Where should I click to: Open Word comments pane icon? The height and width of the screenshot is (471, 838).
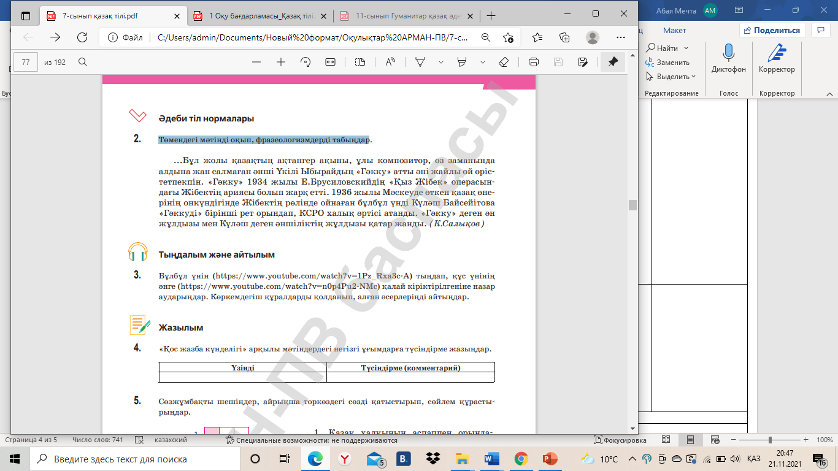click(x=820, y=30)
